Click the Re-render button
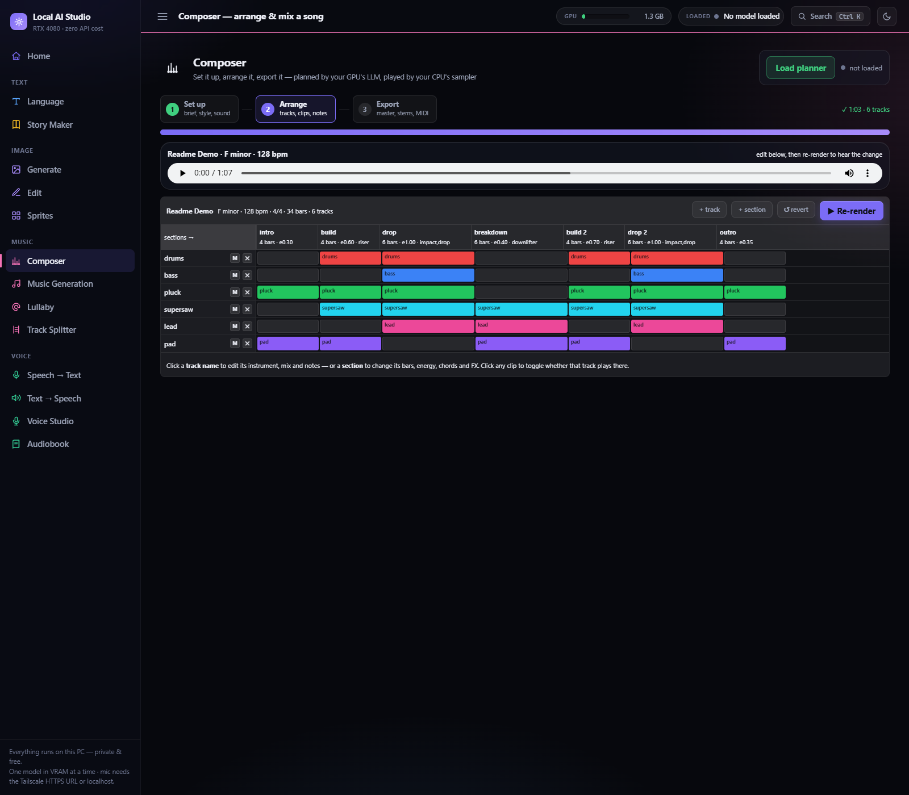The height and width of the screenshot is (795, 909). click(x=851, y=211)
